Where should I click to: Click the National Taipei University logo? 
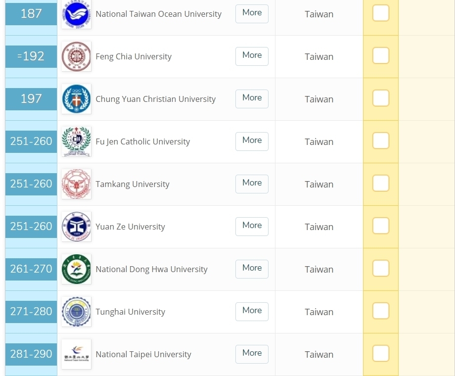[x=76, y=354]
